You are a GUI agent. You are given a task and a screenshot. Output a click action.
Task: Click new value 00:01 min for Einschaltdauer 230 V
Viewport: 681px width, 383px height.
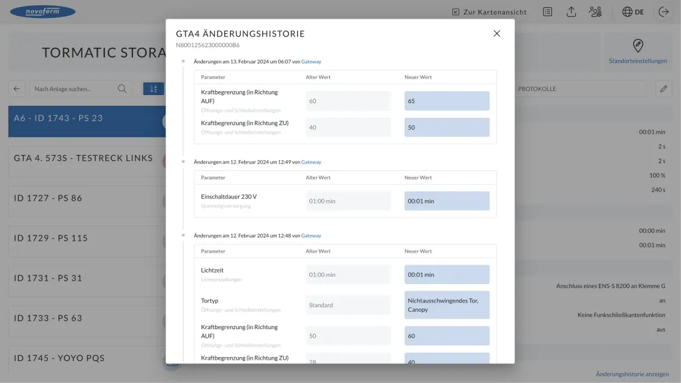(x=446, y=201)
